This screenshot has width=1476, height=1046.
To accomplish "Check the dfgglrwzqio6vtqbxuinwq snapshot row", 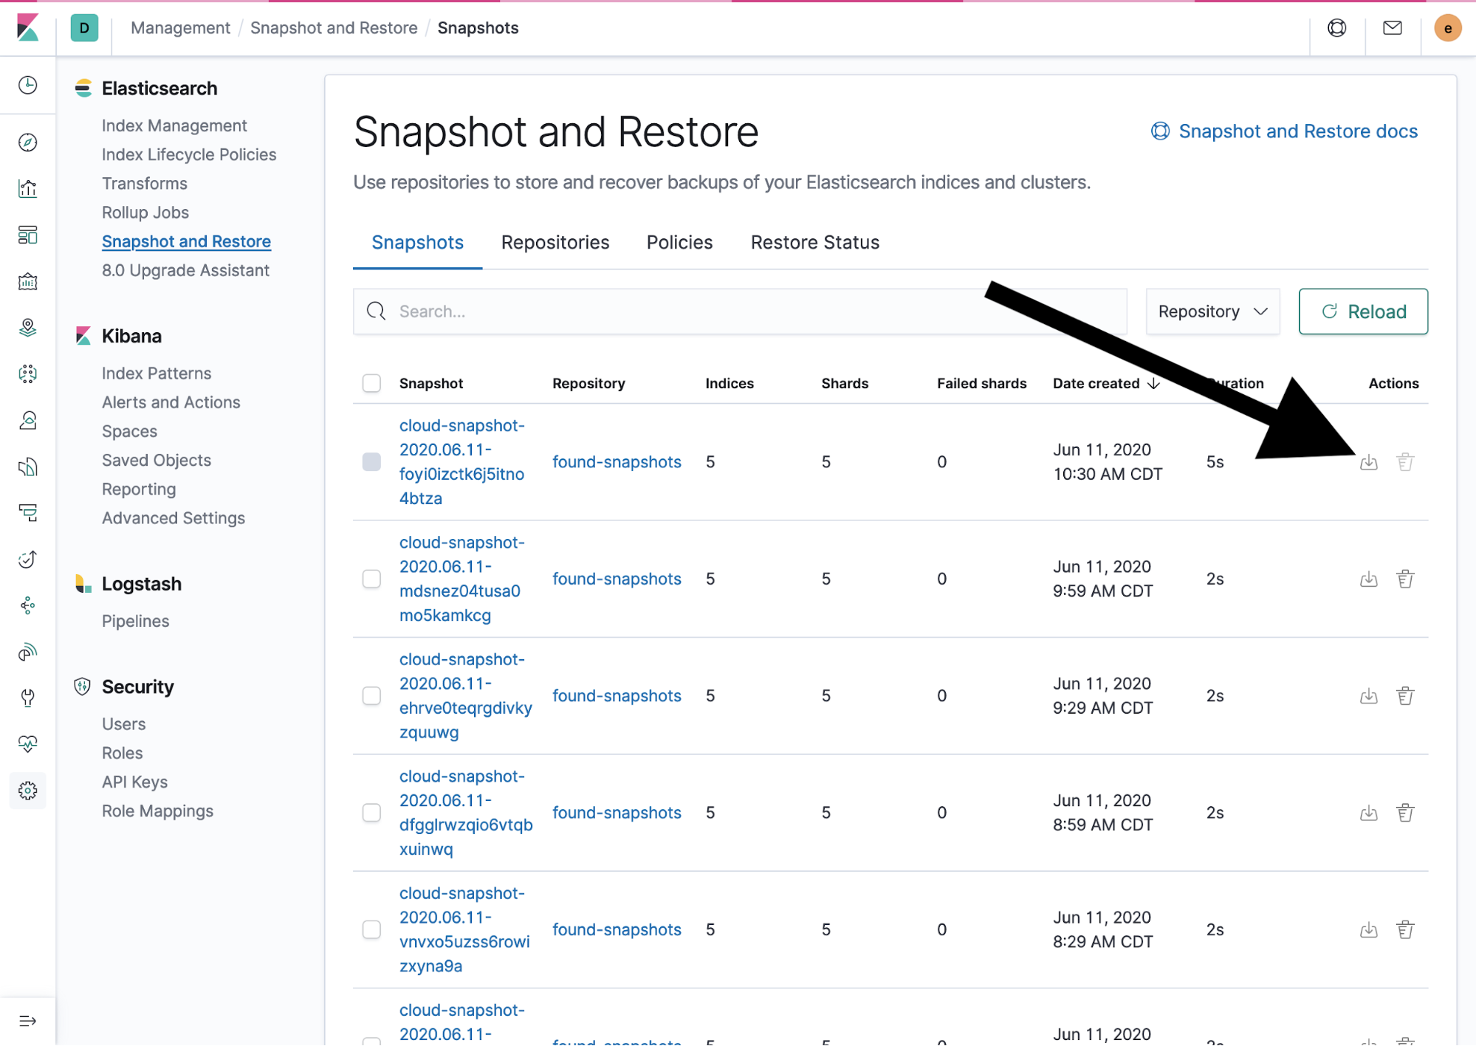I will point(371,812).
